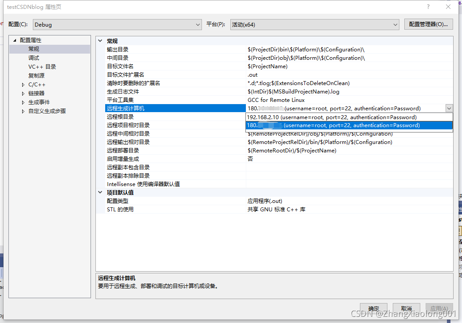This screenshot has width=462, height=323.
Task: Click the 确定 button
Action: pyautogui.click(x=374, y=308)
